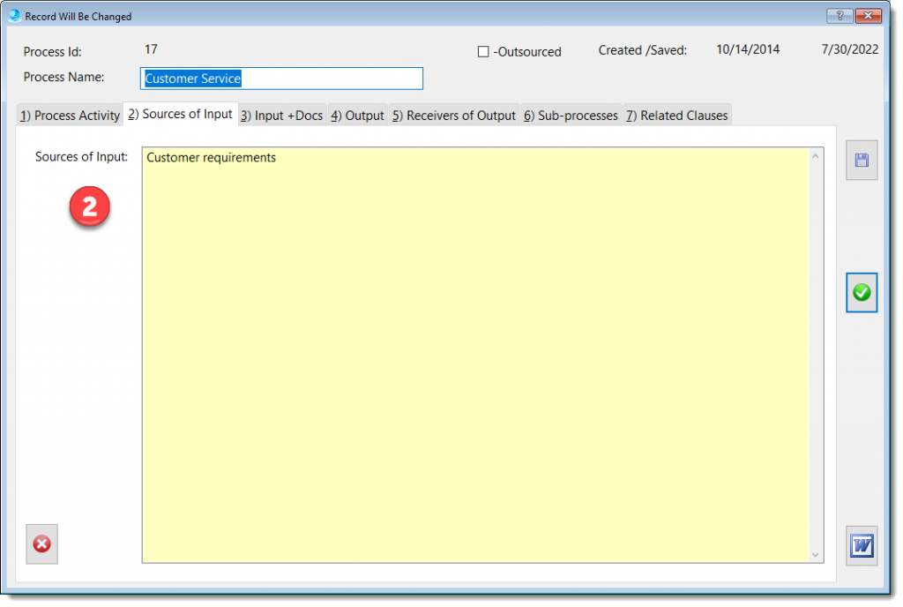The height and width of the screenshot is (607, 903).
Task: Click the floppy disk save icon
Action: [x=862, y=161]
